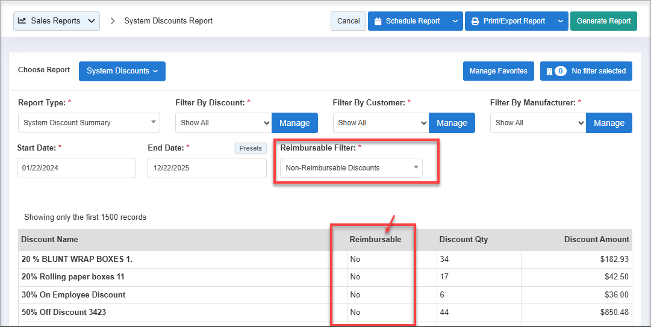Expand the Schedule Report arrow split button
Viewport: 651px width, 327px height.
point(455,21)
